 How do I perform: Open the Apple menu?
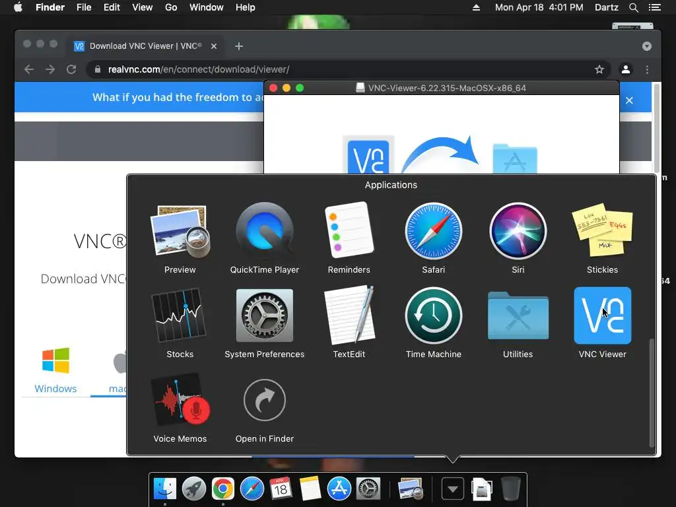coord(18,7)
